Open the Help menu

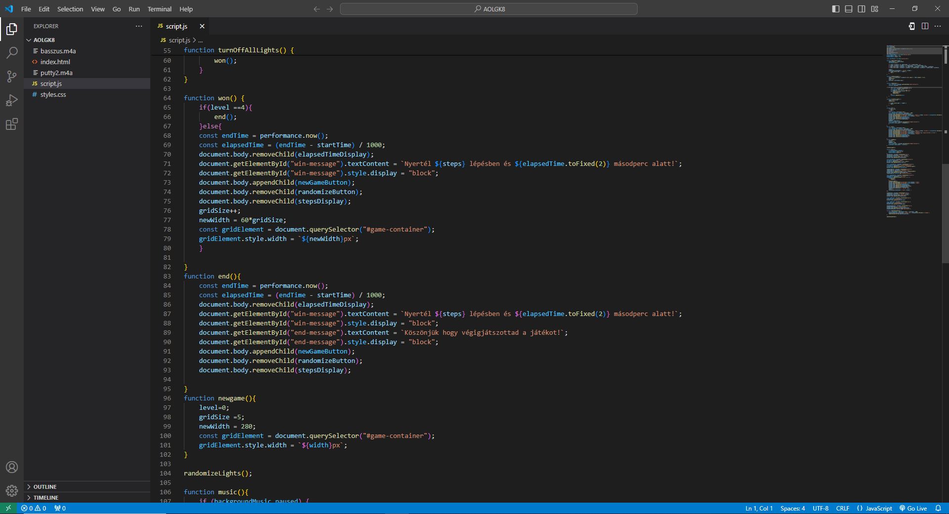(x=186, y=9)
